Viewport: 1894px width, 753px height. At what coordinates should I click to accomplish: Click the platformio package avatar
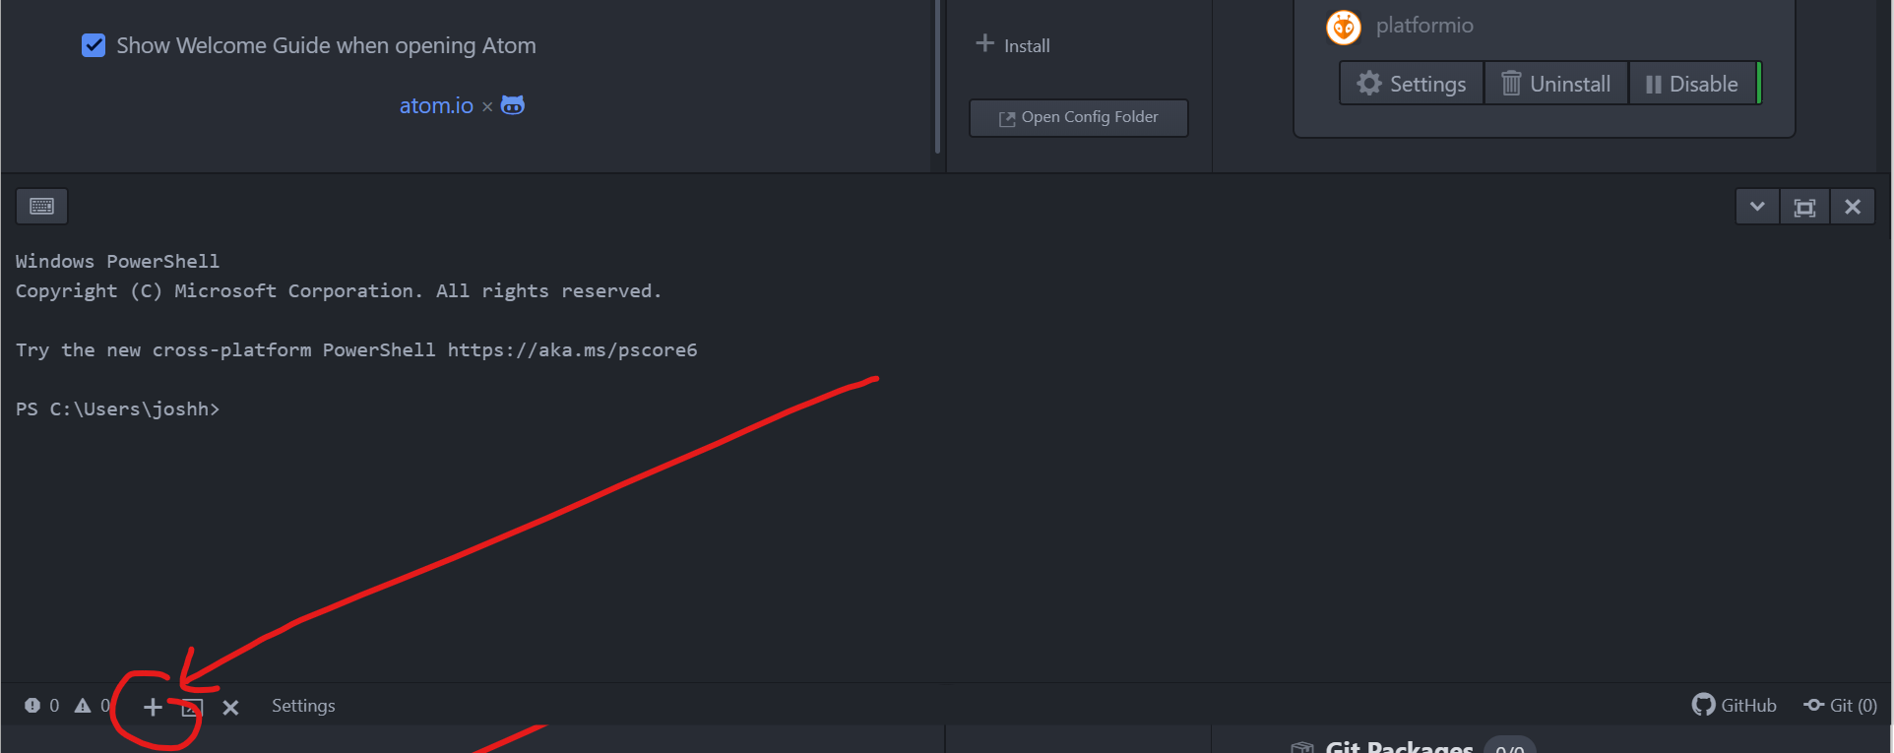[x=1344, y=27]
